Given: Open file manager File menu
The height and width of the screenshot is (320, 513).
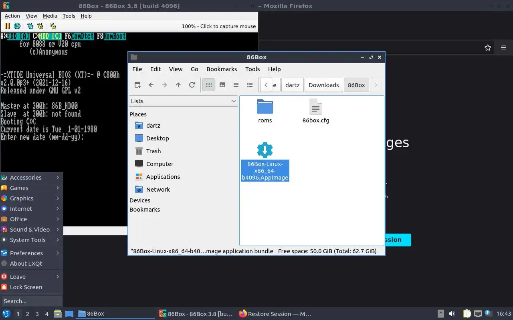Looking at the screenshot, I should (137, 69).
